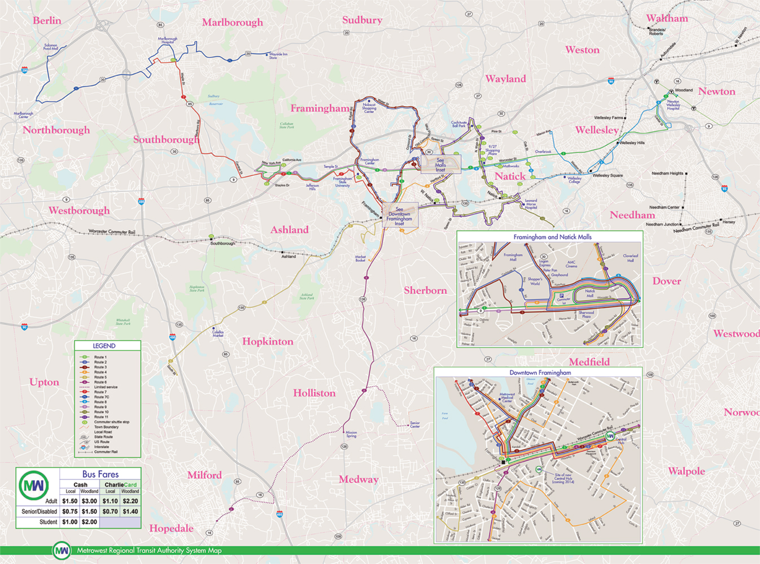Click the Route 1 green legend symbol
Screen dimensions: 760x564
coord(84,357)
